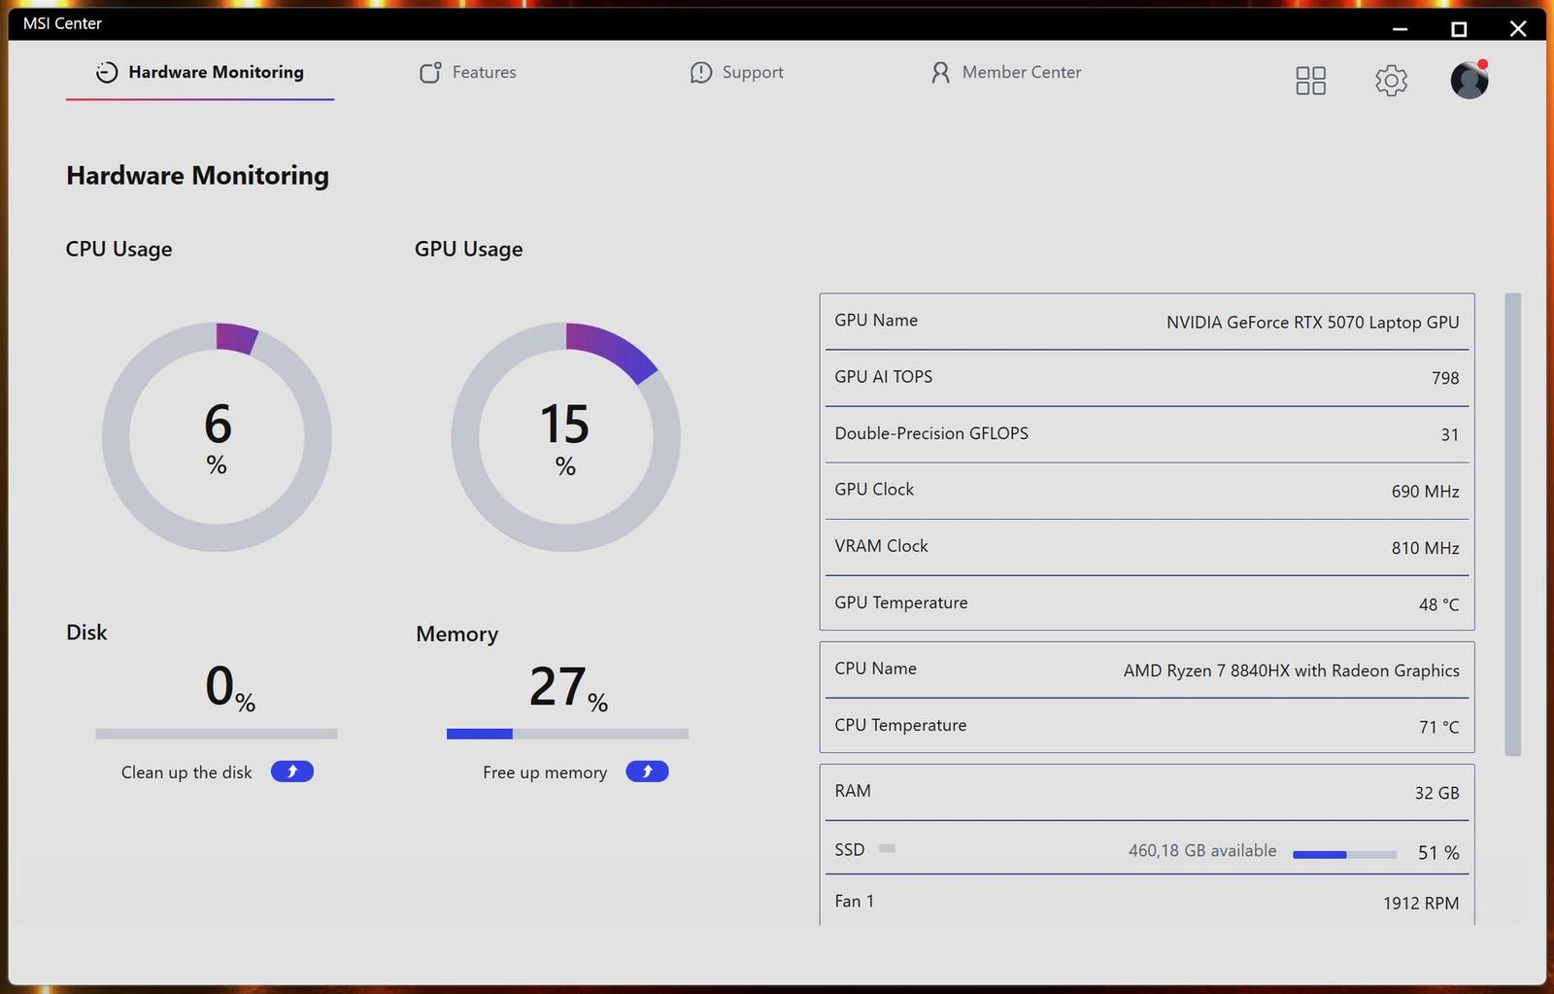1554x994 pixels.
Task: Click the CPU Temperature value '71 °C'
Action: [1438, 727]
